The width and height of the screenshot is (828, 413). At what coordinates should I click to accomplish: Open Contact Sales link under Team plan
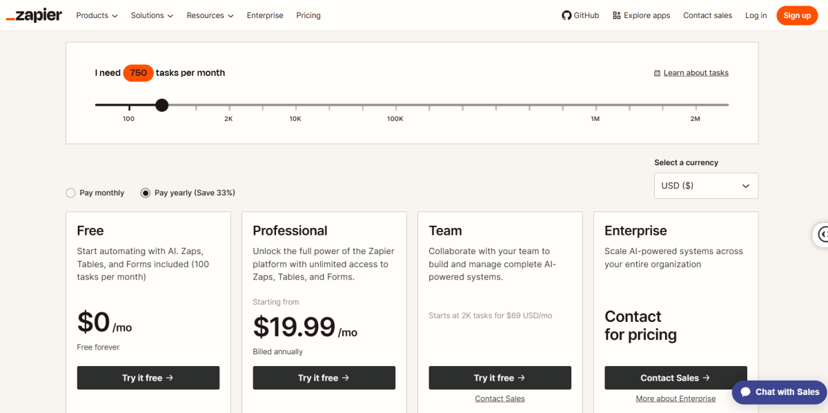(500, 398)
